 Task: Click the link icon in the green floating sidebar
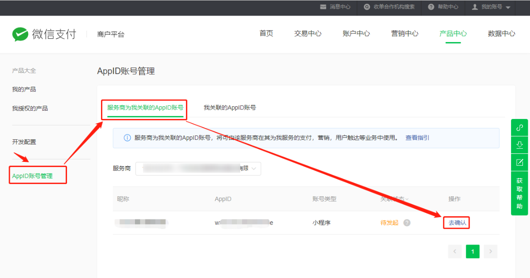[x=520, y=128]
